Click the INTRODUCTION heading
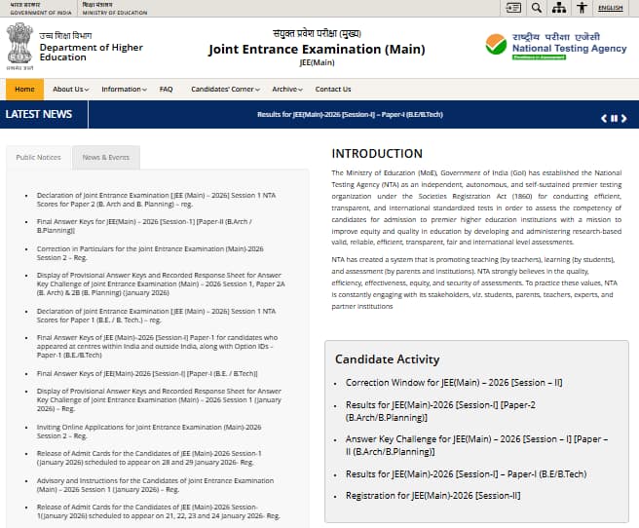 point(377,154)
